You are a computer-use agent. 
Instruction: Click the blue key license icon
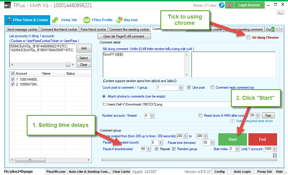pyautogui.click(x=222, y=5)
